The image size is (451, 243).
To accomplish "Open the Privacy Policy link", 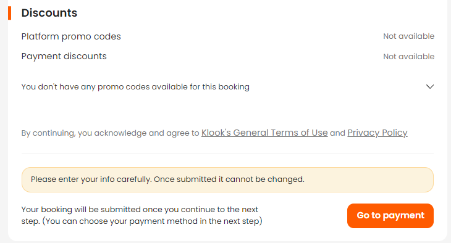I will (x=377, y=133).
